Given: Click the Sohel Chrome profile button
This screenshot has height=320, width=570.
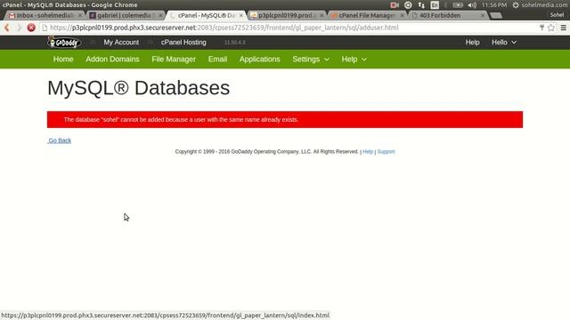Looking at the screenshot, I should click(557, 15).
